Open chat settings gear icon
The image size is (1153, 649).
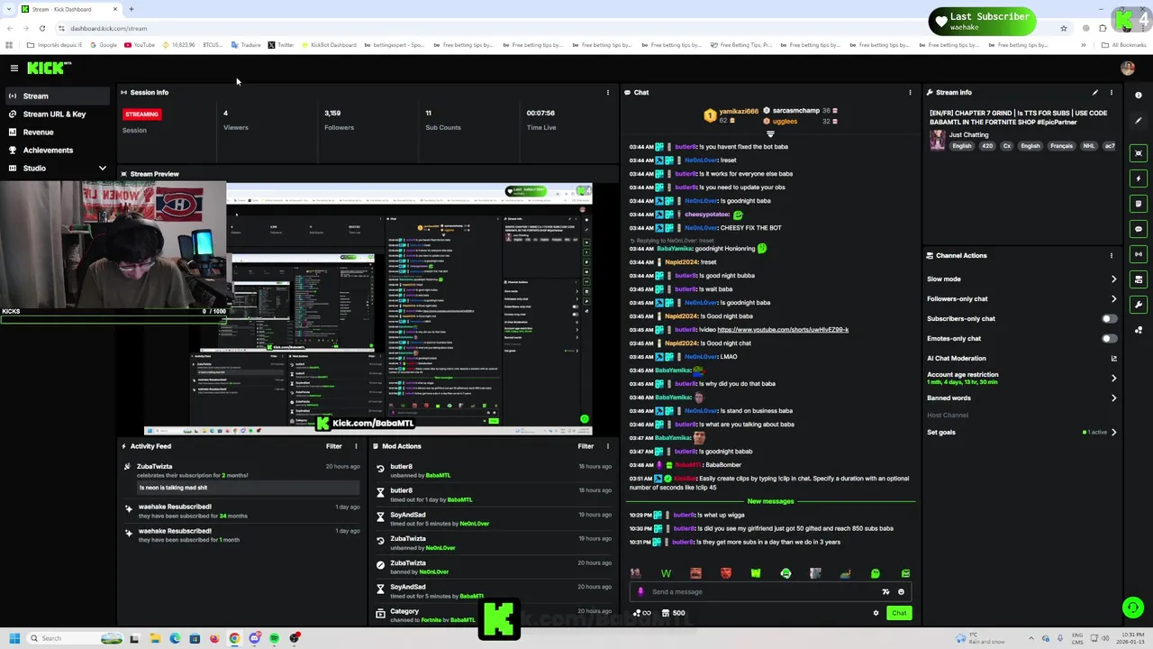tap(876, 613)
